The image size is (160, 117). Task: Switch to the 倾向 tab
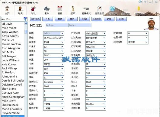pyautogui.click(x=85, y=19)
